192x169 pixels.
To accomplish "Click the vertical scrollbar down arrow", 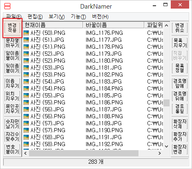I will click(x=166, y=146).
